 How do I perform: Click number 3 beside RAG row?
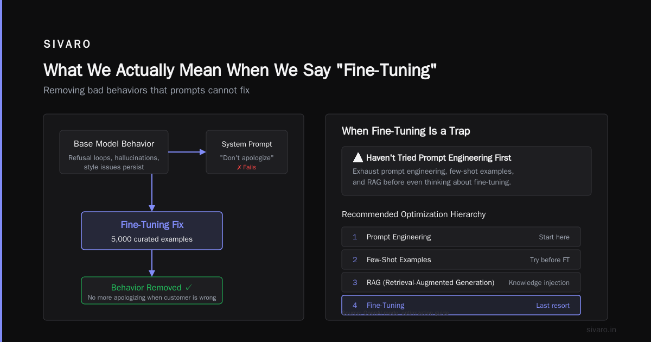[355, 283]
